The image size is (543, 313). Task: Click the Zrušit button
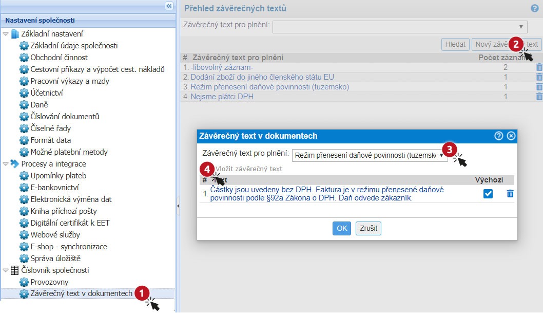click(x=368, y=228)
